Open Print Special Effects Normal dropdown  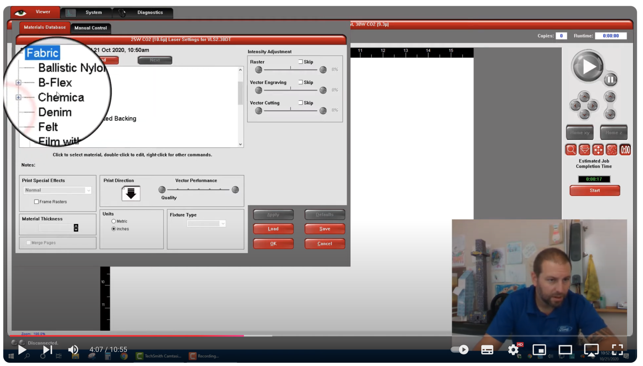[57, 190]
